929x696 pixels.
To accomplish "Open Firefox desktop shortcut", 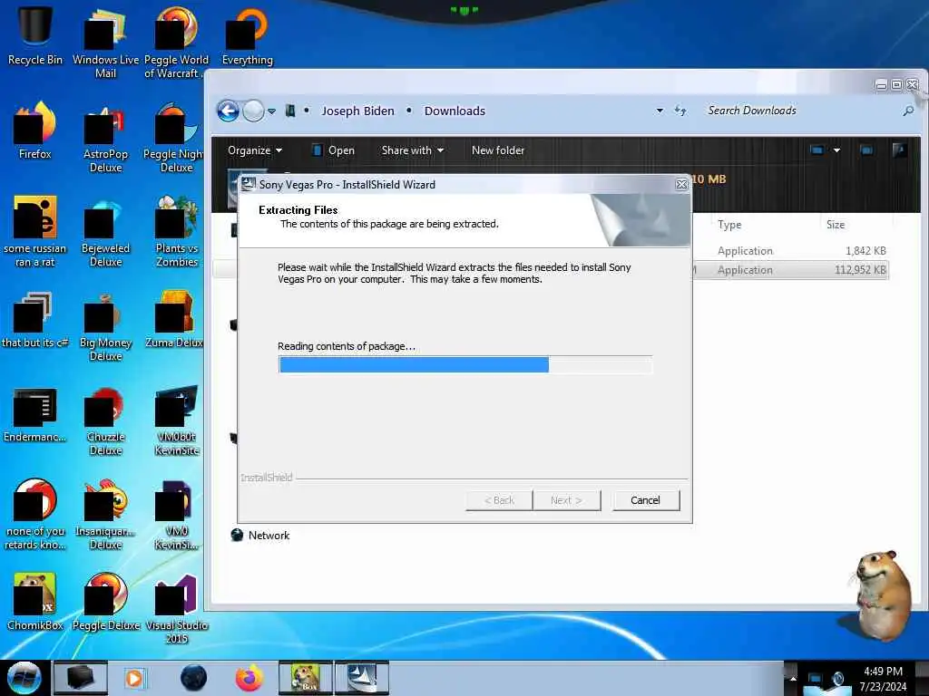I will (35, 130).
